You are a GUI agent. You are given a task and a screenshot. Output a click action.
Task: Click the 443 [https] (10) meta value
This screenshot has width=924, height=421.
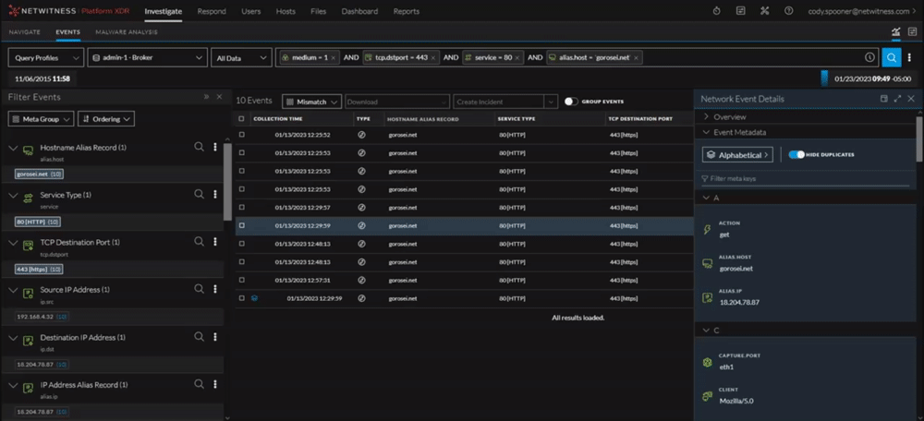point(39,269)
